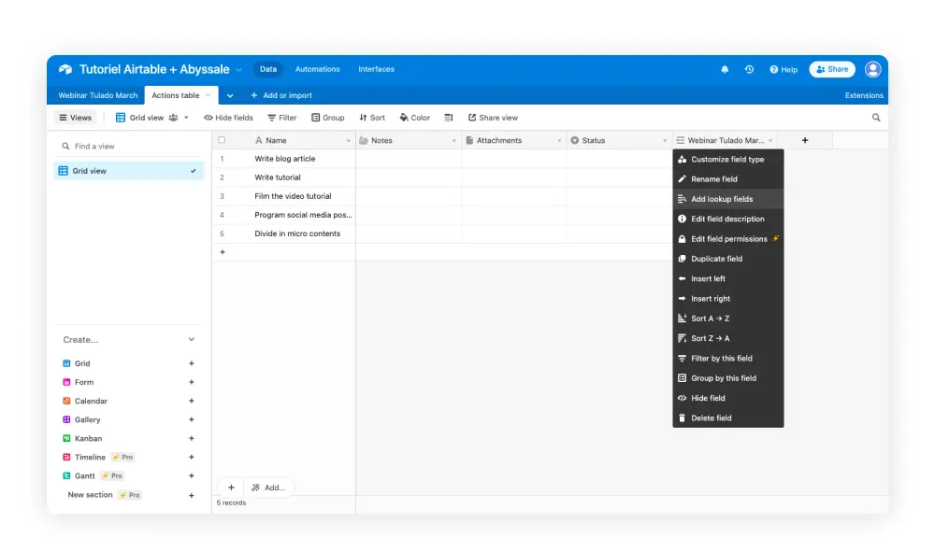
Task: Collapse the Create section chevron
Action: pyautogui.click(x=192, y=339)
